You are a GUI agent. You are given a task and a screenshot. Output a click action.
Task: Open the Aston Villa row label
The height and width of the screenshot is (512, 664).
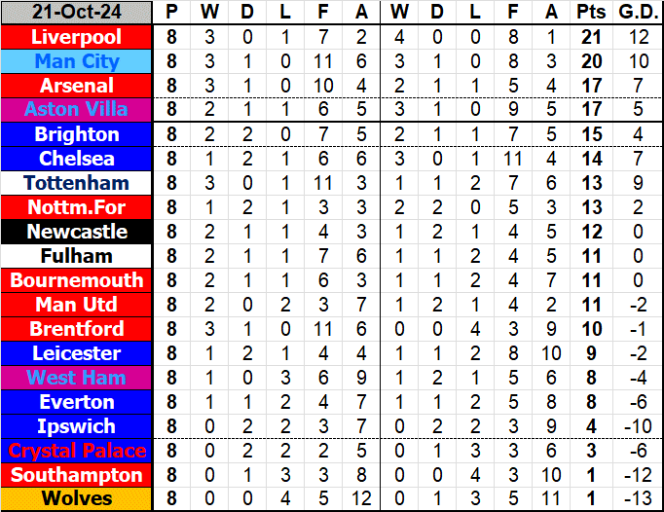pyautogui.click(x=77, y=110)
